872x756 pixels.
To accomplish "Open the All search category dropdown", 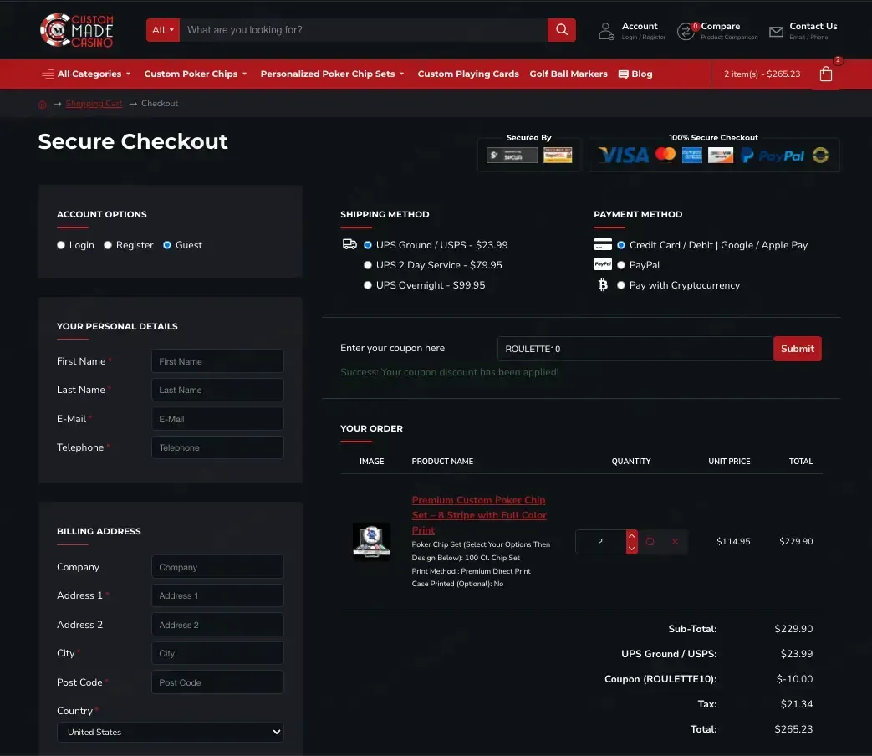I will (x=163, y=30).
